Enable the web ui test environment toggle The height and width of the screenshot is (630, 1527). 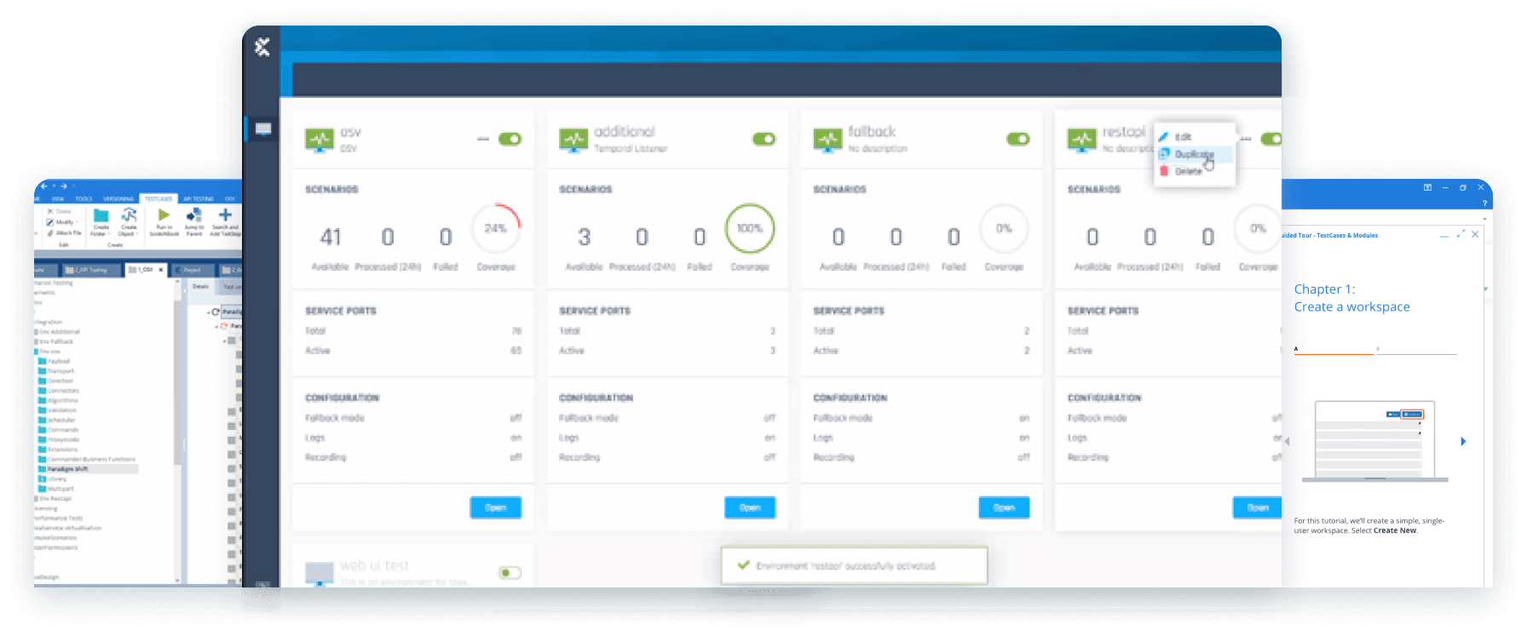tap(510, 573)
